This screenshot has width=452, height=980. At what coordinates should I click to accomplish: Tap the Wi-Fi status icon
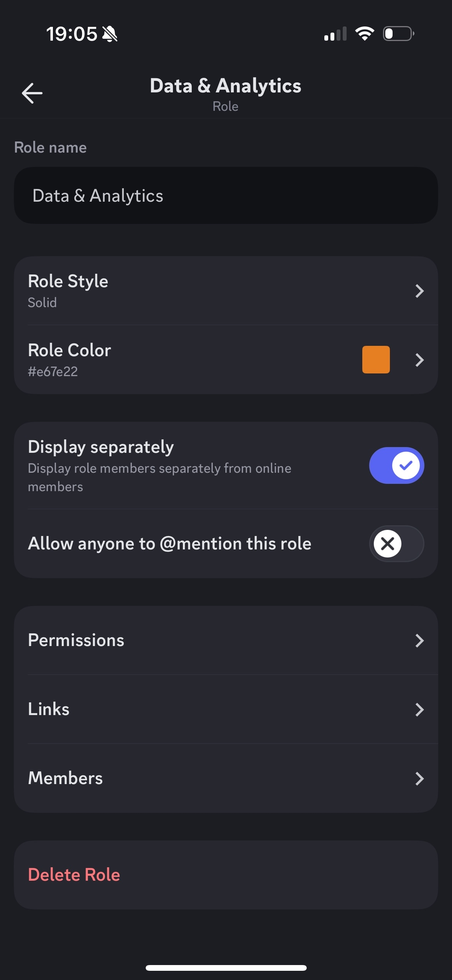pyautogui.click(x=365, y=34)
